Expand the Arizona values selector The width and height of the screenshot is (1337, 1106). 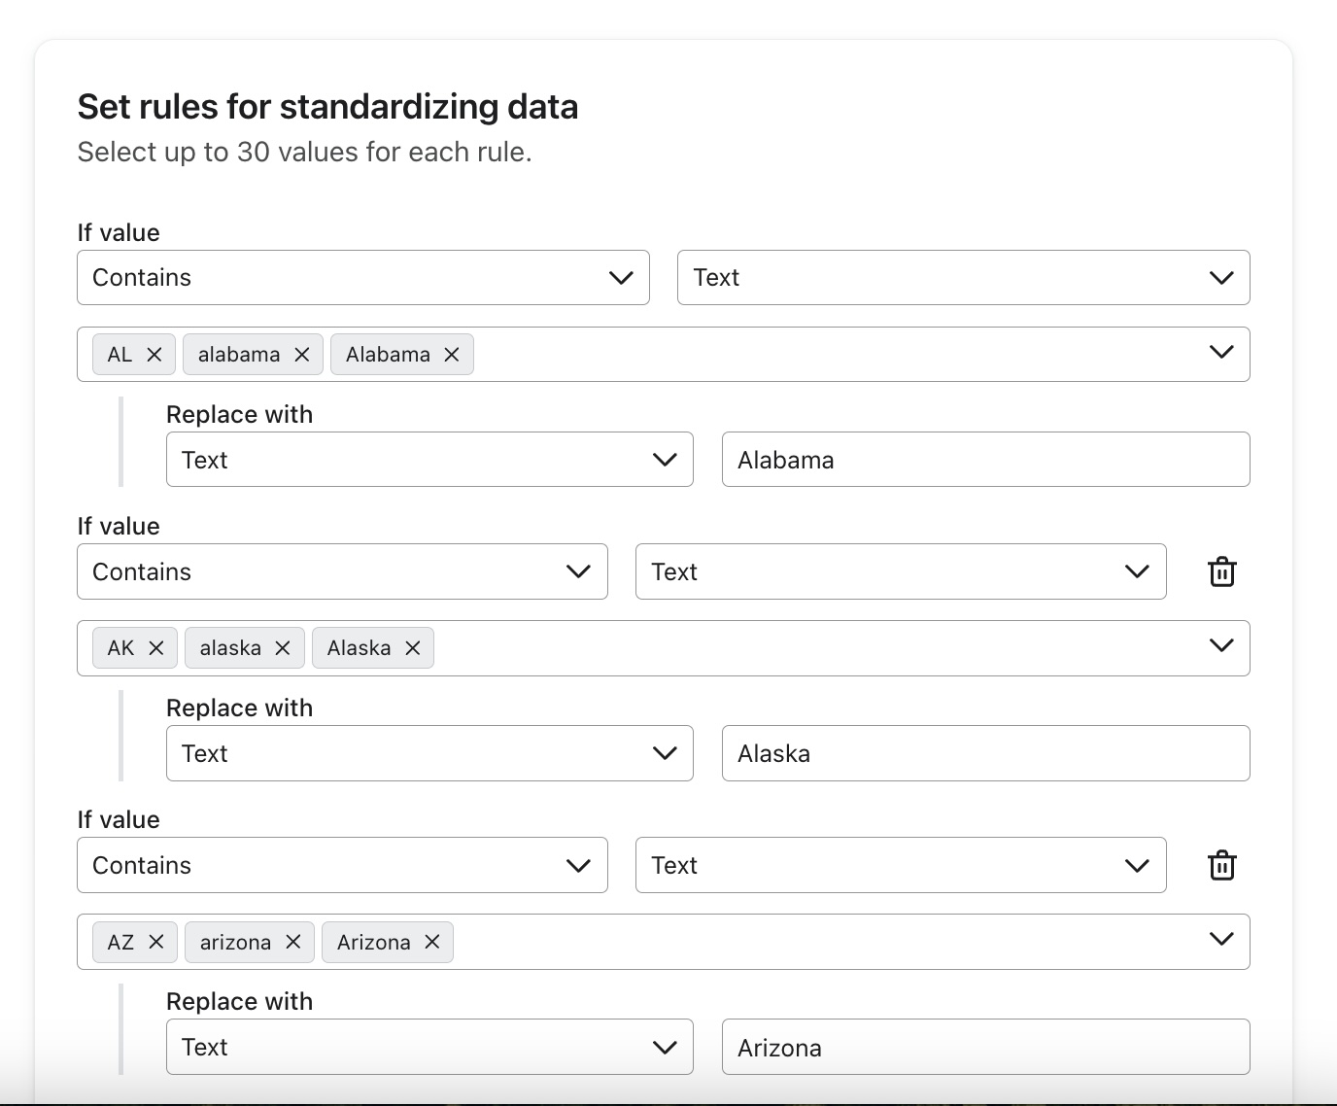click(1219, 941)
